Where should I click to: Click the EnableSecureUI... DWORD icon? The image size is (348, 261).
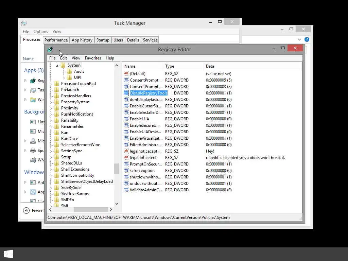126,125
